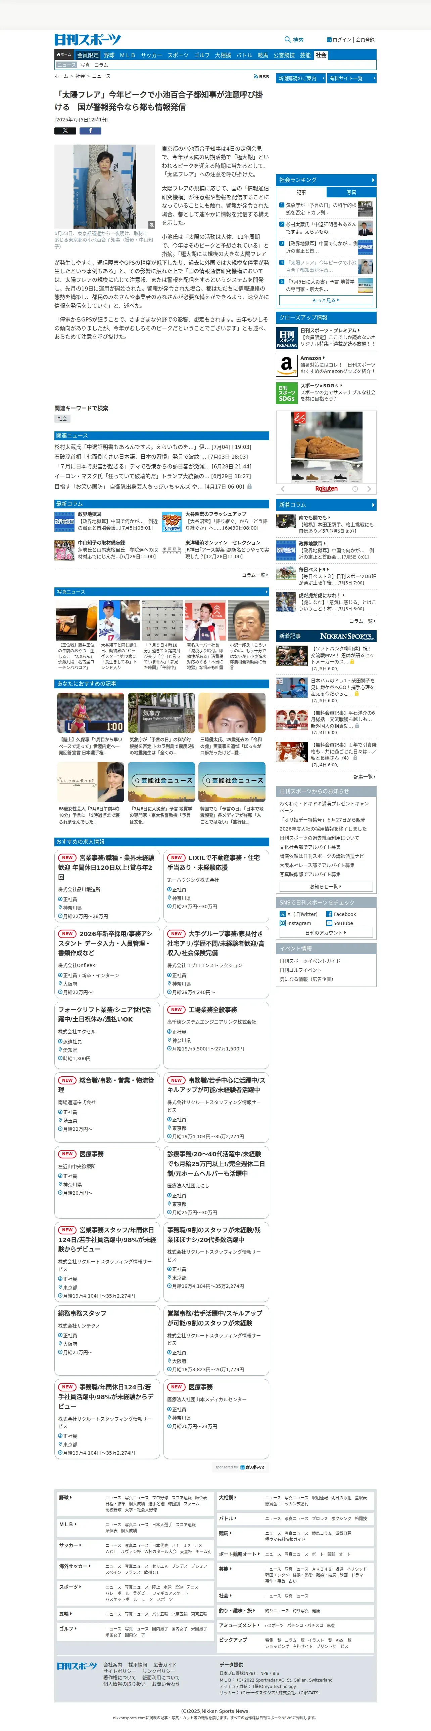
Task: Share article on Facebook button
Action: 90,131
